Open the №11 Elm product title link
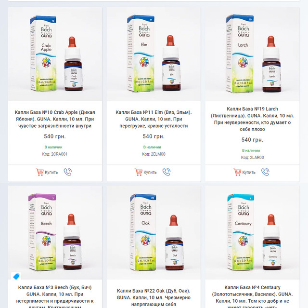 tap(154, 119)
